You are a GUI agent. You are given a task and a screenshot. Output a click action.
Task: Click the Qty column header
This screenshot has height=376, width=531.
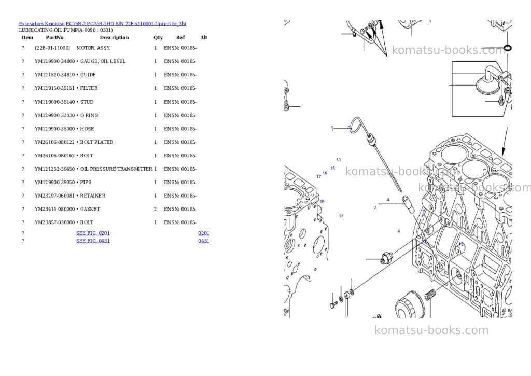click(158, 37)
